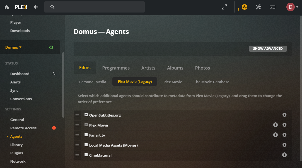The height and width of the screenshot is (168, 302).
Task: Open Remote Access settings
Action: click(23, 128)
